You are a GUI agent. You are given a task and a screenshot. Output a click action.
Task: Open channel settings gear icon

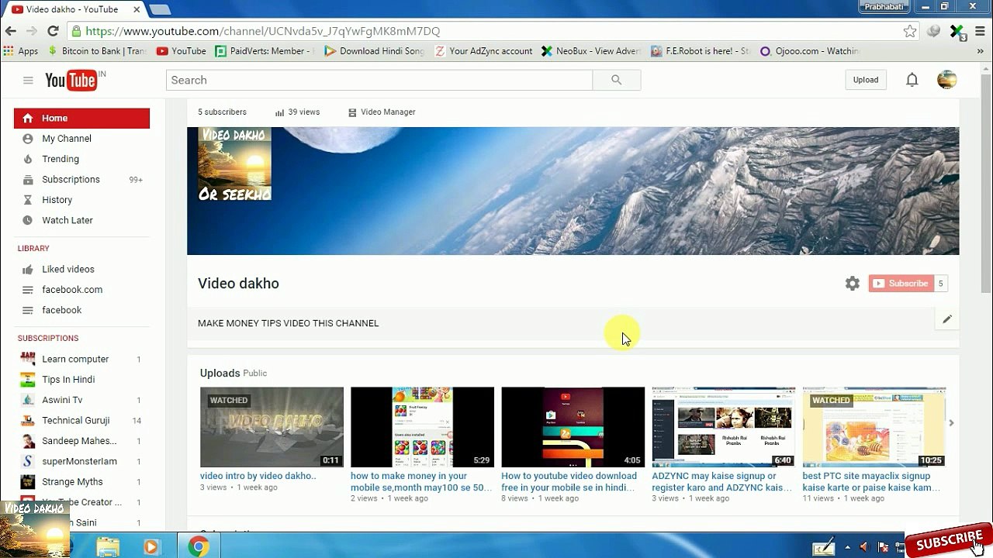click(x=853, y=284)
